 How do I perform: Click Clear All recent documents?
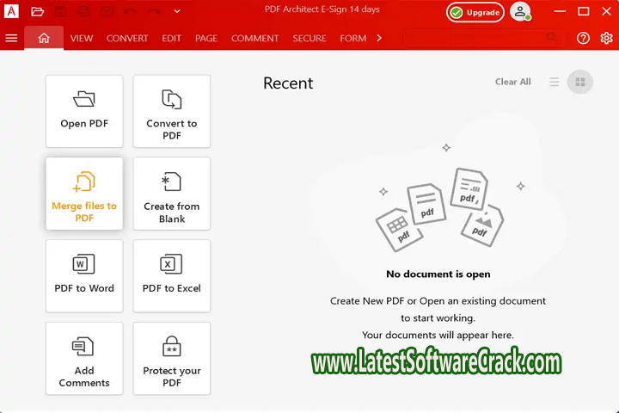coord(512,82)
